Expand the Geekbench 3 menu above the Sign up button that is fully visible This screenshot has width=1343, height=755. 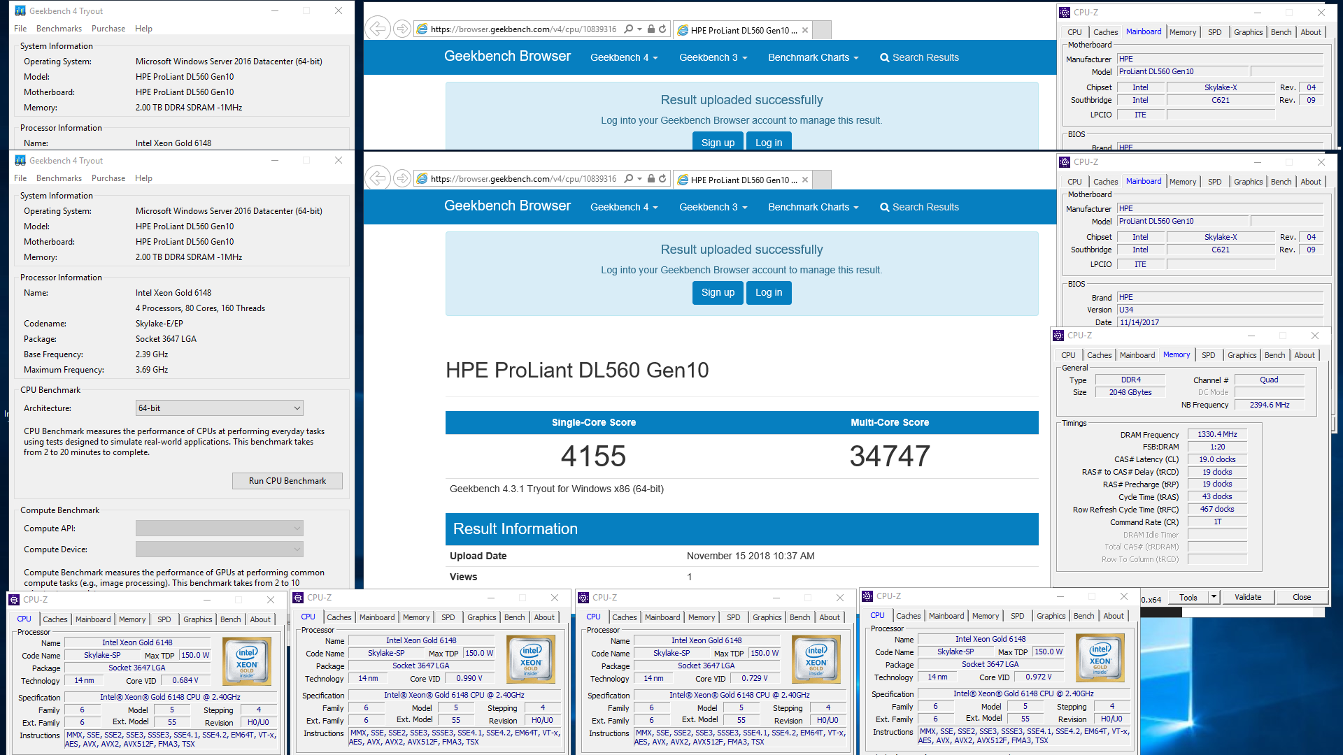[713, 207]
